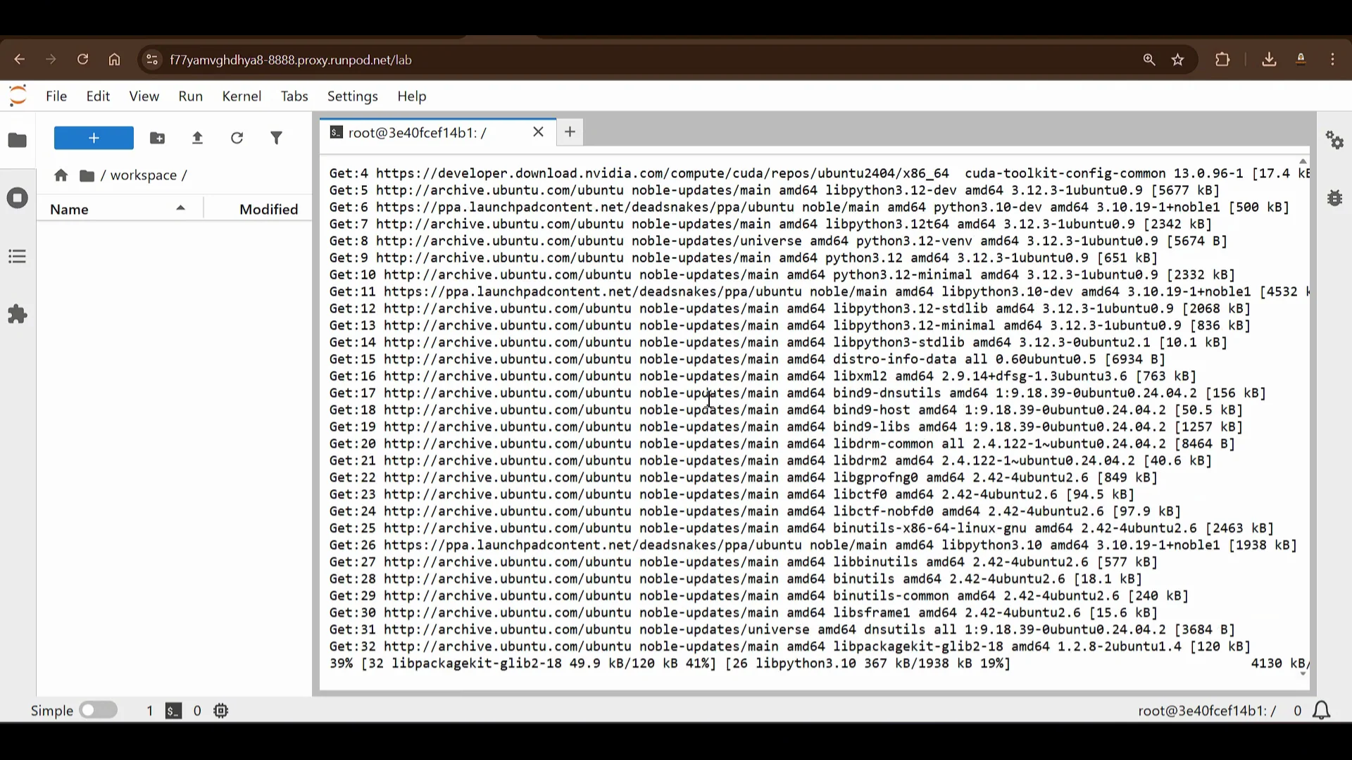The height and width of the screenshot is (760, 1352).
Task: Open the Property Inspector on right sidebar
Action: tap(1334, 140)
